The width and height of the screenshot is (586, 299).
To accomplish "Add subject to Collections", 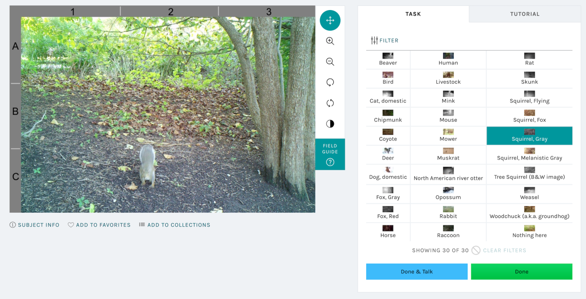I will (x=175, y=225).
